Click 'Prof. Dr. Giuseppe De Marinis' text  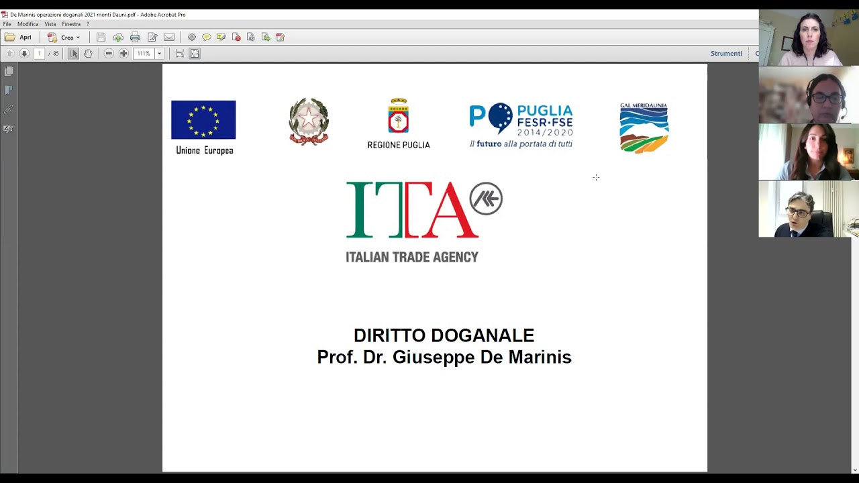pos(444,357)
